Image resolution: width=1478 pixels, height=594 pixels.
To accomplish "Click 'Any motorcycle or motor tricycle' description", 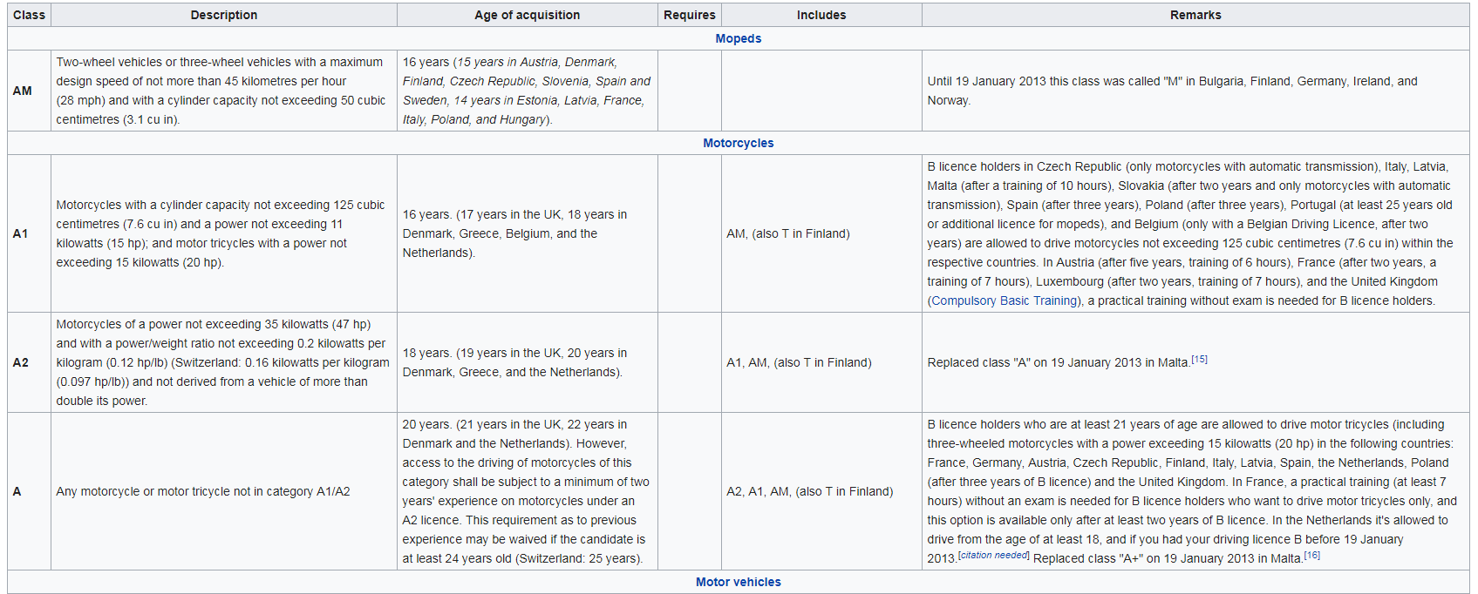I will tap(224, 491).
